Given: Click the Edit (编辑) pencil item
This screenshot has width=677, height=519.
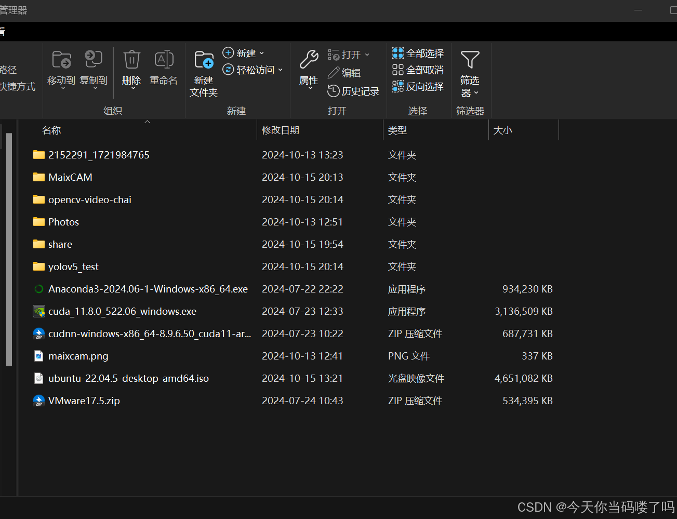Looking at the screenshot, I should [x=344, y=73].
